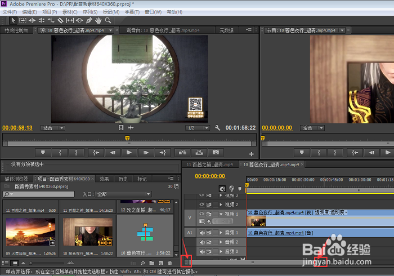394x276 pixels.
Task: Select the Rate Stretch tool
Action: (x=51, y=20)
